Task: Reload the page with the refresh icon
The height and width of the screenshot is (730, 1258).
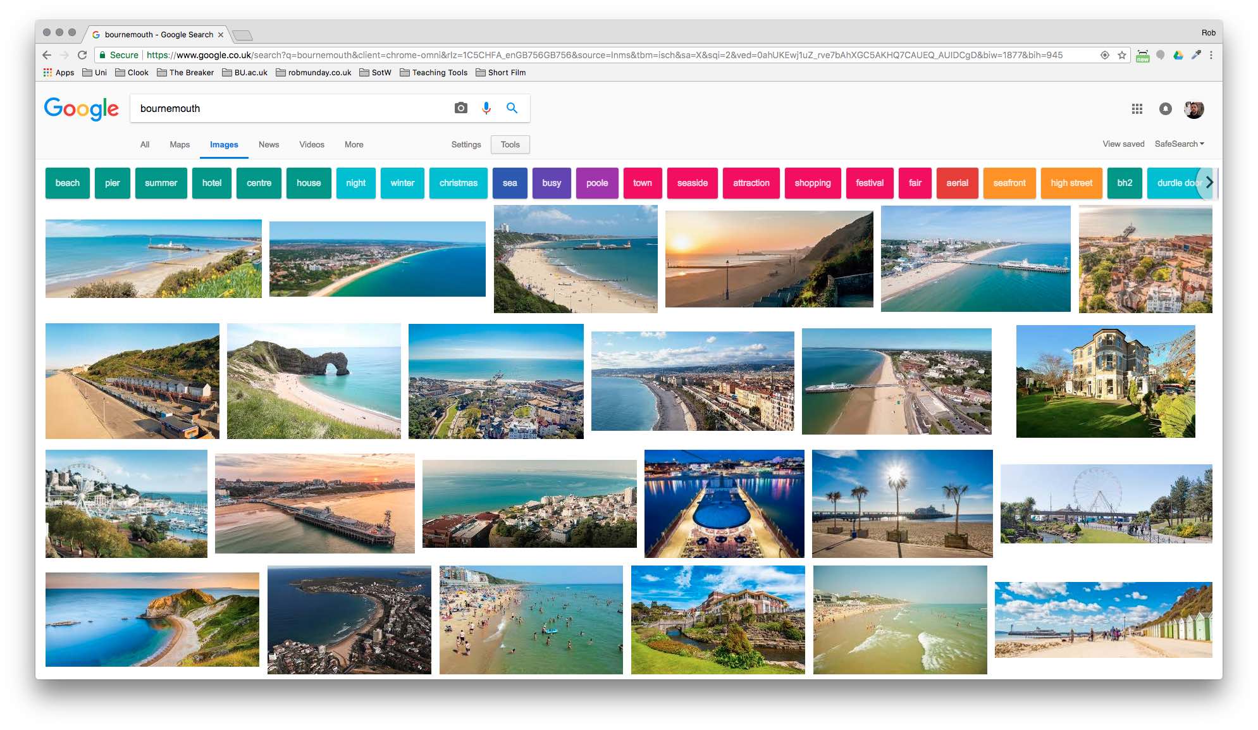Action: [x=82, y=55]
